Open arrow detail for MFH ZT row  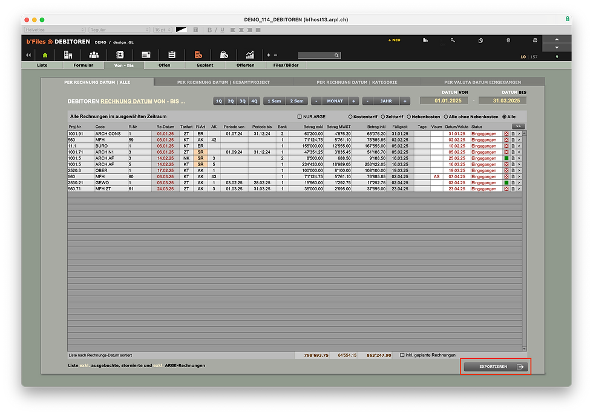pos(519,188)
